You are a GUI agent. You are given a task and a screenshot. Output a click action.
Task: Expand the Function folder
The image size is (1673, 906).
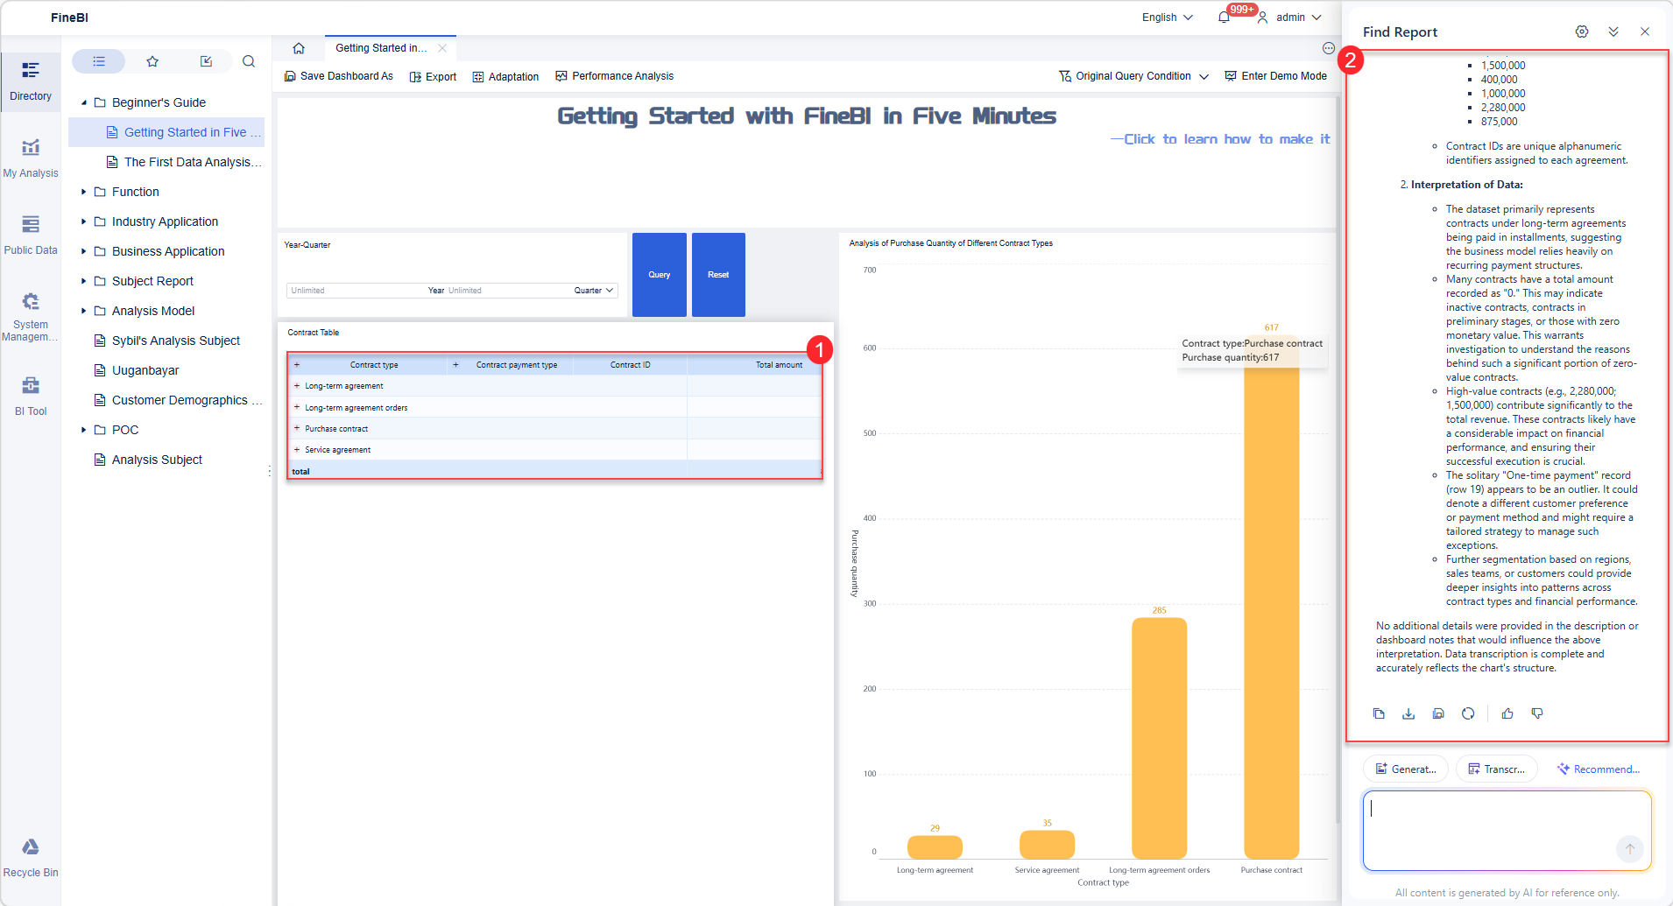pyautogui.click(x=84, y=192)
